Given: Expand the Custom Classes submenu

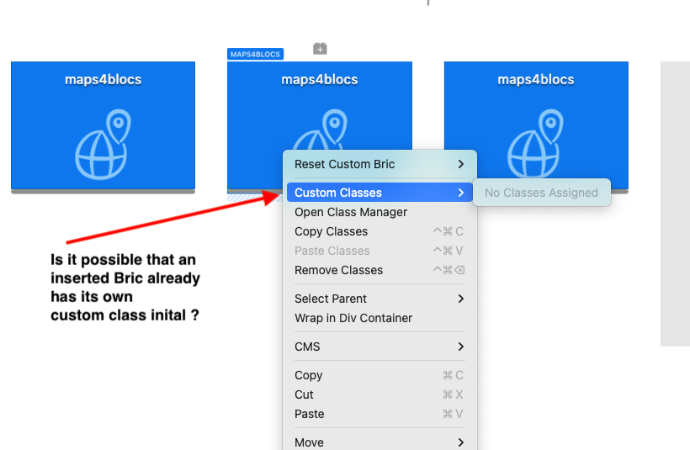Looking at the screenshot, I should pyautogui.click(x=379, y=193).
